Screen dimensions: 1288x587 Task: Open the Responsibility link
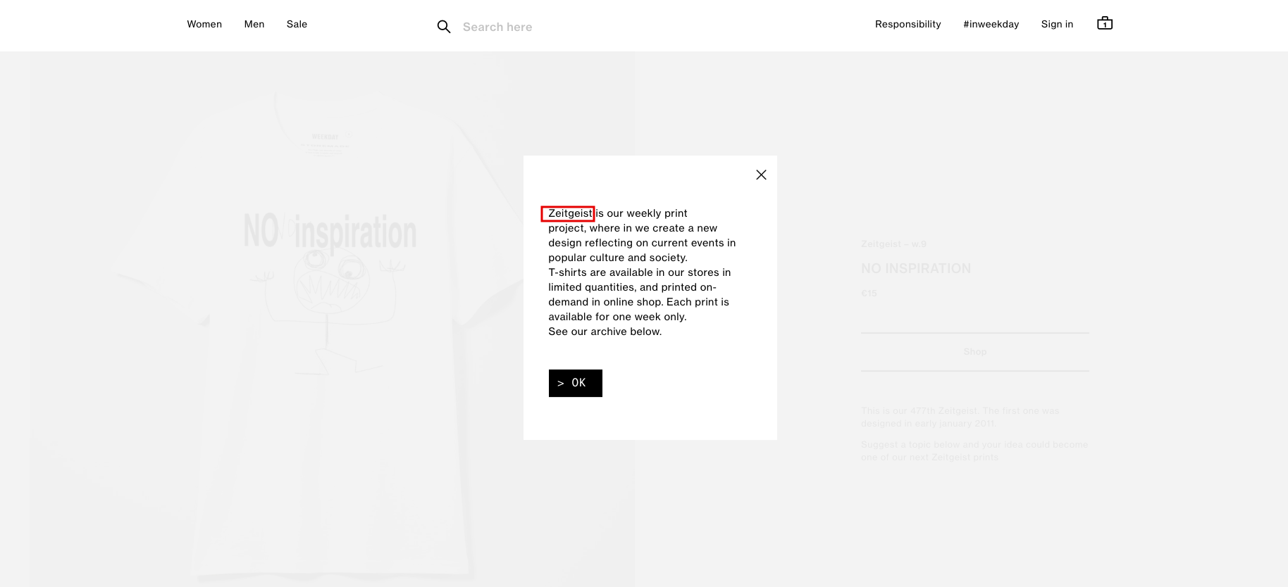(908, 24)
